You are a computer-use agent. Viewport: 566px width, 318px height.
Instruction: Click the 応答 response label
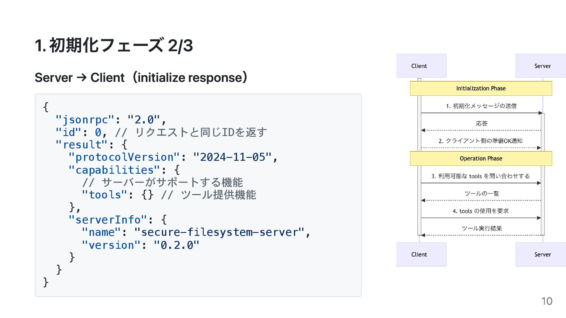pyautogui.click(x=482, y=123)
